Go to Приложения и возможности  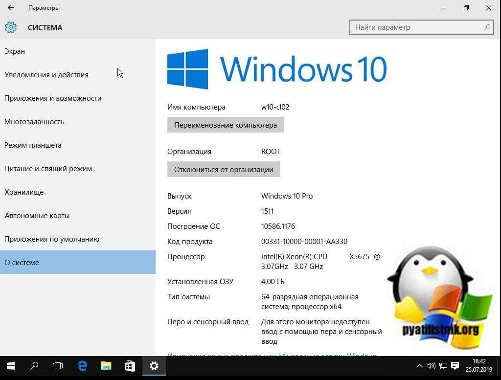[x=78, y=98]
